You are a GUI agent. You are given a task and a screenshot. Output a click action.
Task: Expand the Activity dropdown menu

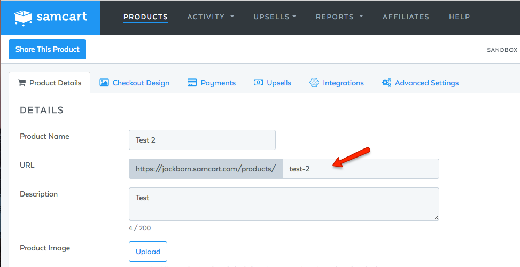click(x=211, y=17)
